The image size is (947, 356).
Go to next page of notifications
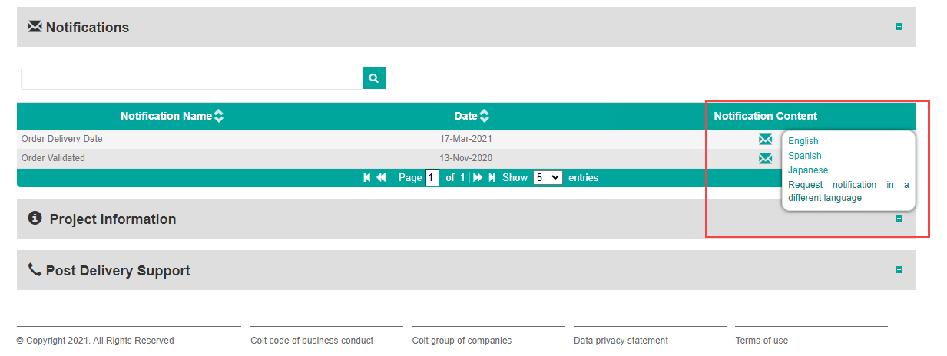pyautogui.click(x=478, y=178)
